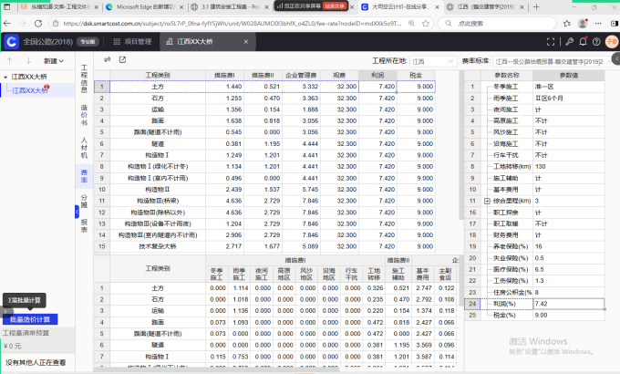620x374 pixels.
Task: Collapse the 江西XX大桥 tree root
Action: [5, 78]
